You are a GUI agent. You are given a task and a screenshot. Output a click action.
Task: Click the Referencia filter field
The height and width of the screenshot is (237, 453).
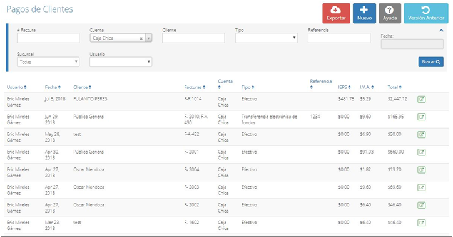tap(339, 38)
